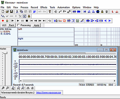This screenshot has height=99, width=120.
Task: Click the red/green record pause bars icon
Action: (7, 21)
